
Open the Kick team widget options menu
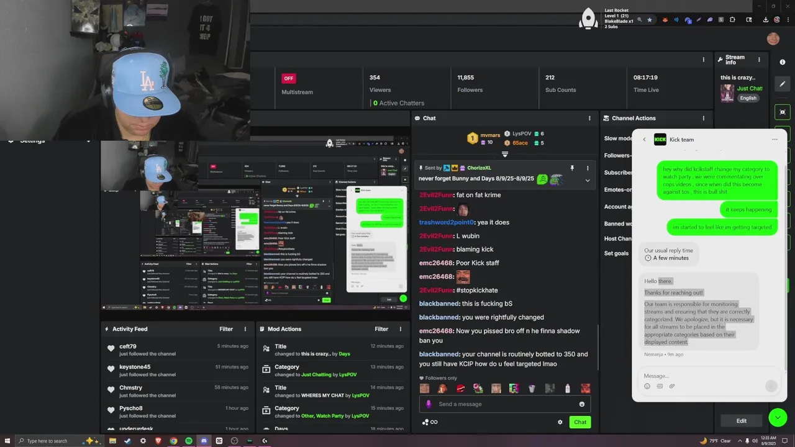775,140
